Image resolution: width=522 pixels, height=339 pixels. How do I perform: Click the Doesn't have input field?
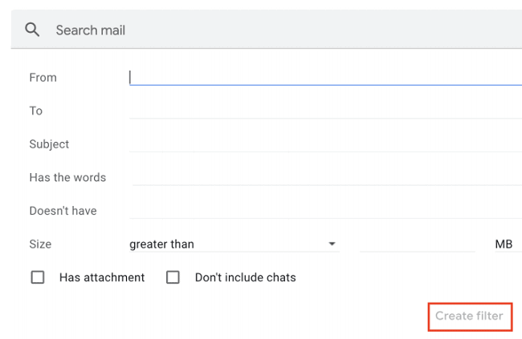tap(325, 211)
